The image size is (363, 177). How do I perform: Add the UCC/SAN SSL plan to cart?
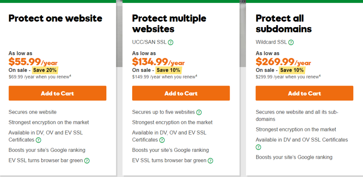coord(181,93)
